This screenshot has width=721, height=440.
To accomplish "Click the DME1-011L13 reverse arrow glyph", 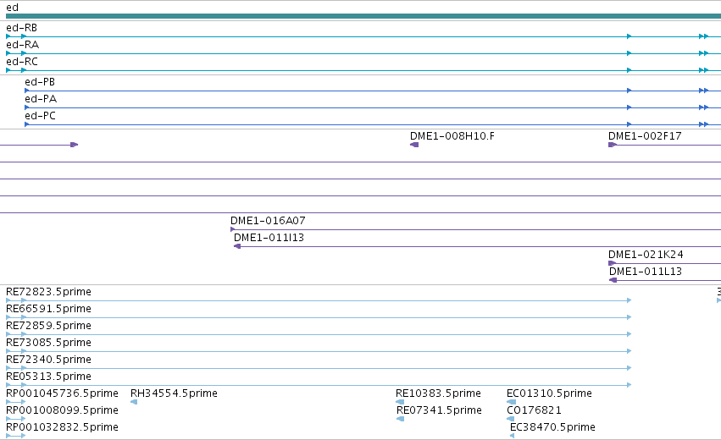I will tap(613, 280).
